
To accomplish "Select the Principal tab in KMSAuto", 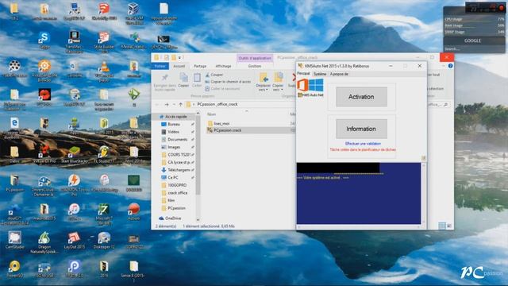I will tap(303, 74).
